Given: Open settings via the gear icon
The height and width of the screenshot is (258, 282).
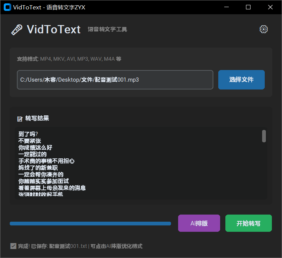Looking at the screenshot, I should tap(264, 29).
